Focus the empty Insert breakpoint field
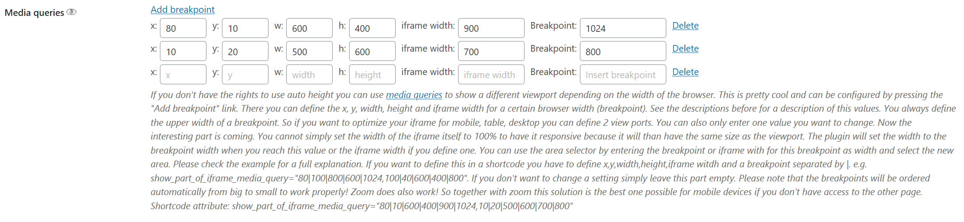This screenshot has height=222, width=964. point(623,74)
